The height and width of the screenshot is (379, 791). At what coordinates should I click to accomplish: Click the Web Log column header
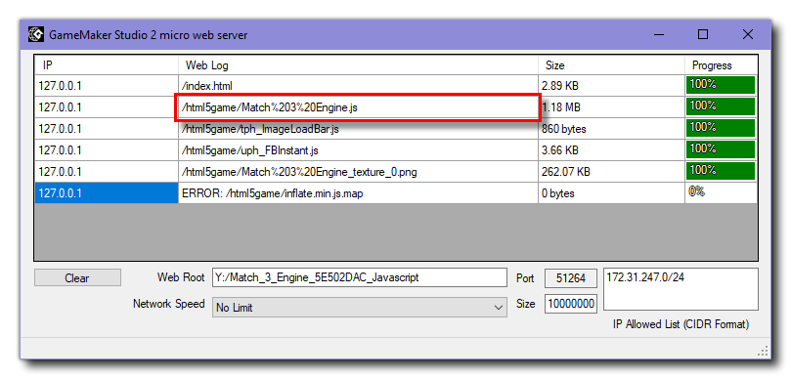358,65
